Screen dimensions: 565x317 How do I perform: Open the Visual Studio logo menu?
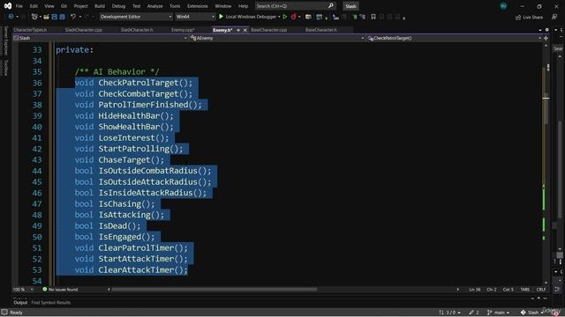[8, 6]
